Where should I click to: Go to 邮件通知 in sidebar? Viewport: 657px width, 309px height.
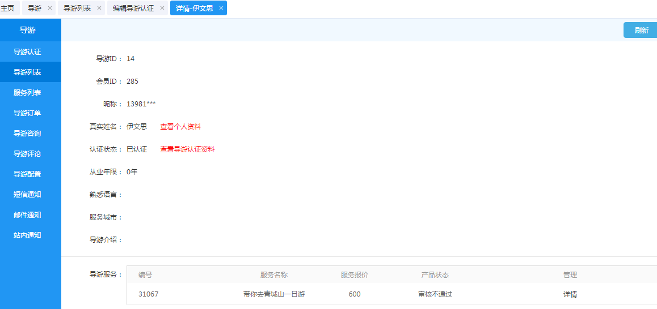(x=27, y=215)
